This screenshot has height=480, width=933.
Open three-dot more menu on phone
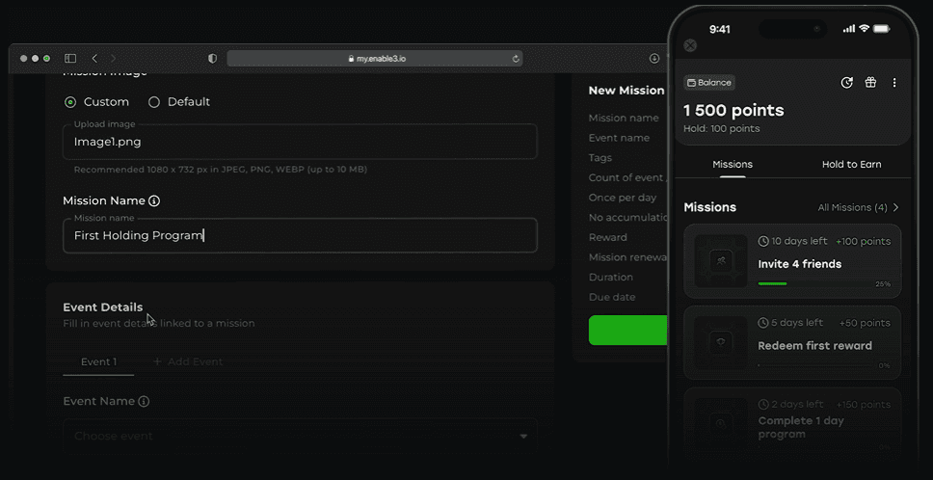click(894, 83)
